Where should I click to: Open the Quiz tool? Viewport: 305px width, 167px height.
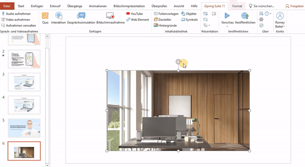click(45, 18)
